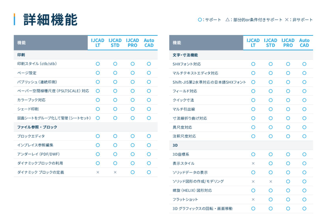The image size is (325, 217).
Task: Select the ダイナミック ブロックの定義 row label
Action: pos(41,172)
